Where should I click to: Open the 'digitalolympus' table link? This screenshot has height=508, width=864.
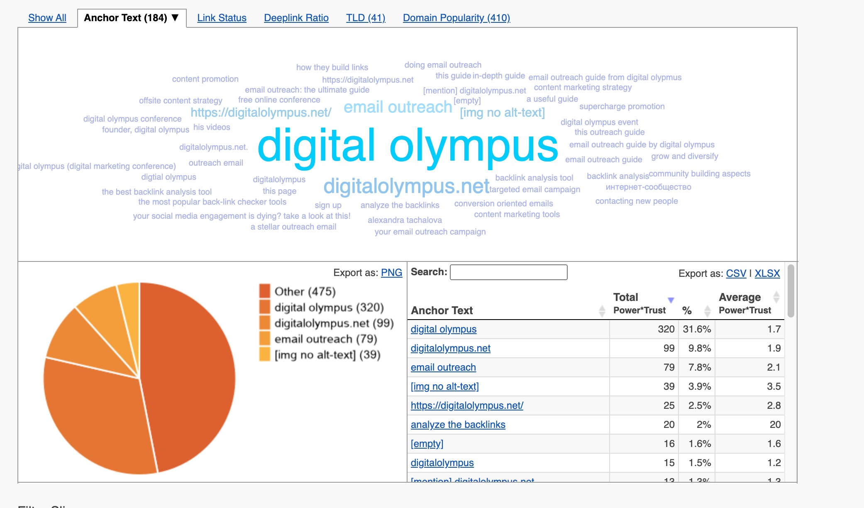442,463
